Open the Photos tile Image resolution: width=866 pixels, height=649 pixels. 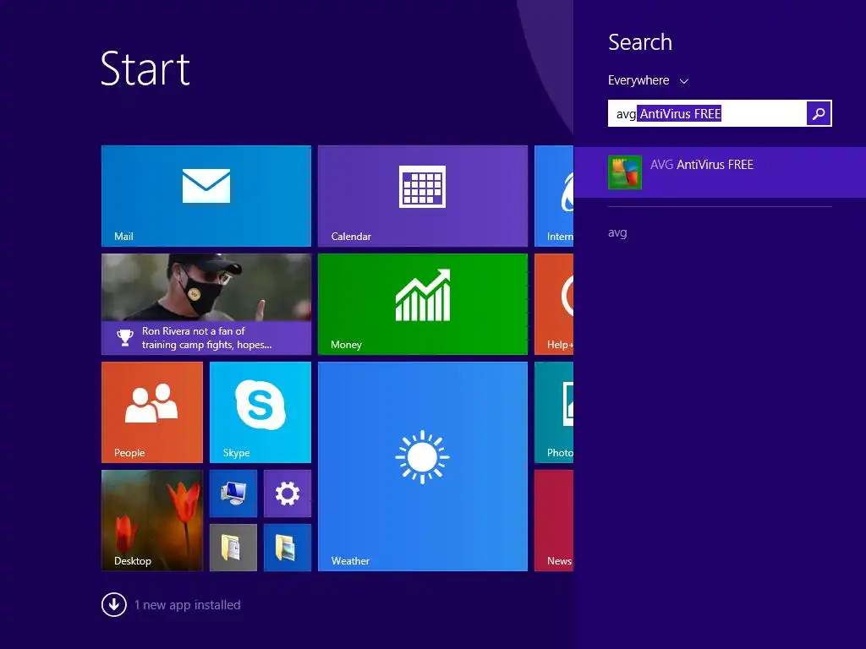coord(554,412)
